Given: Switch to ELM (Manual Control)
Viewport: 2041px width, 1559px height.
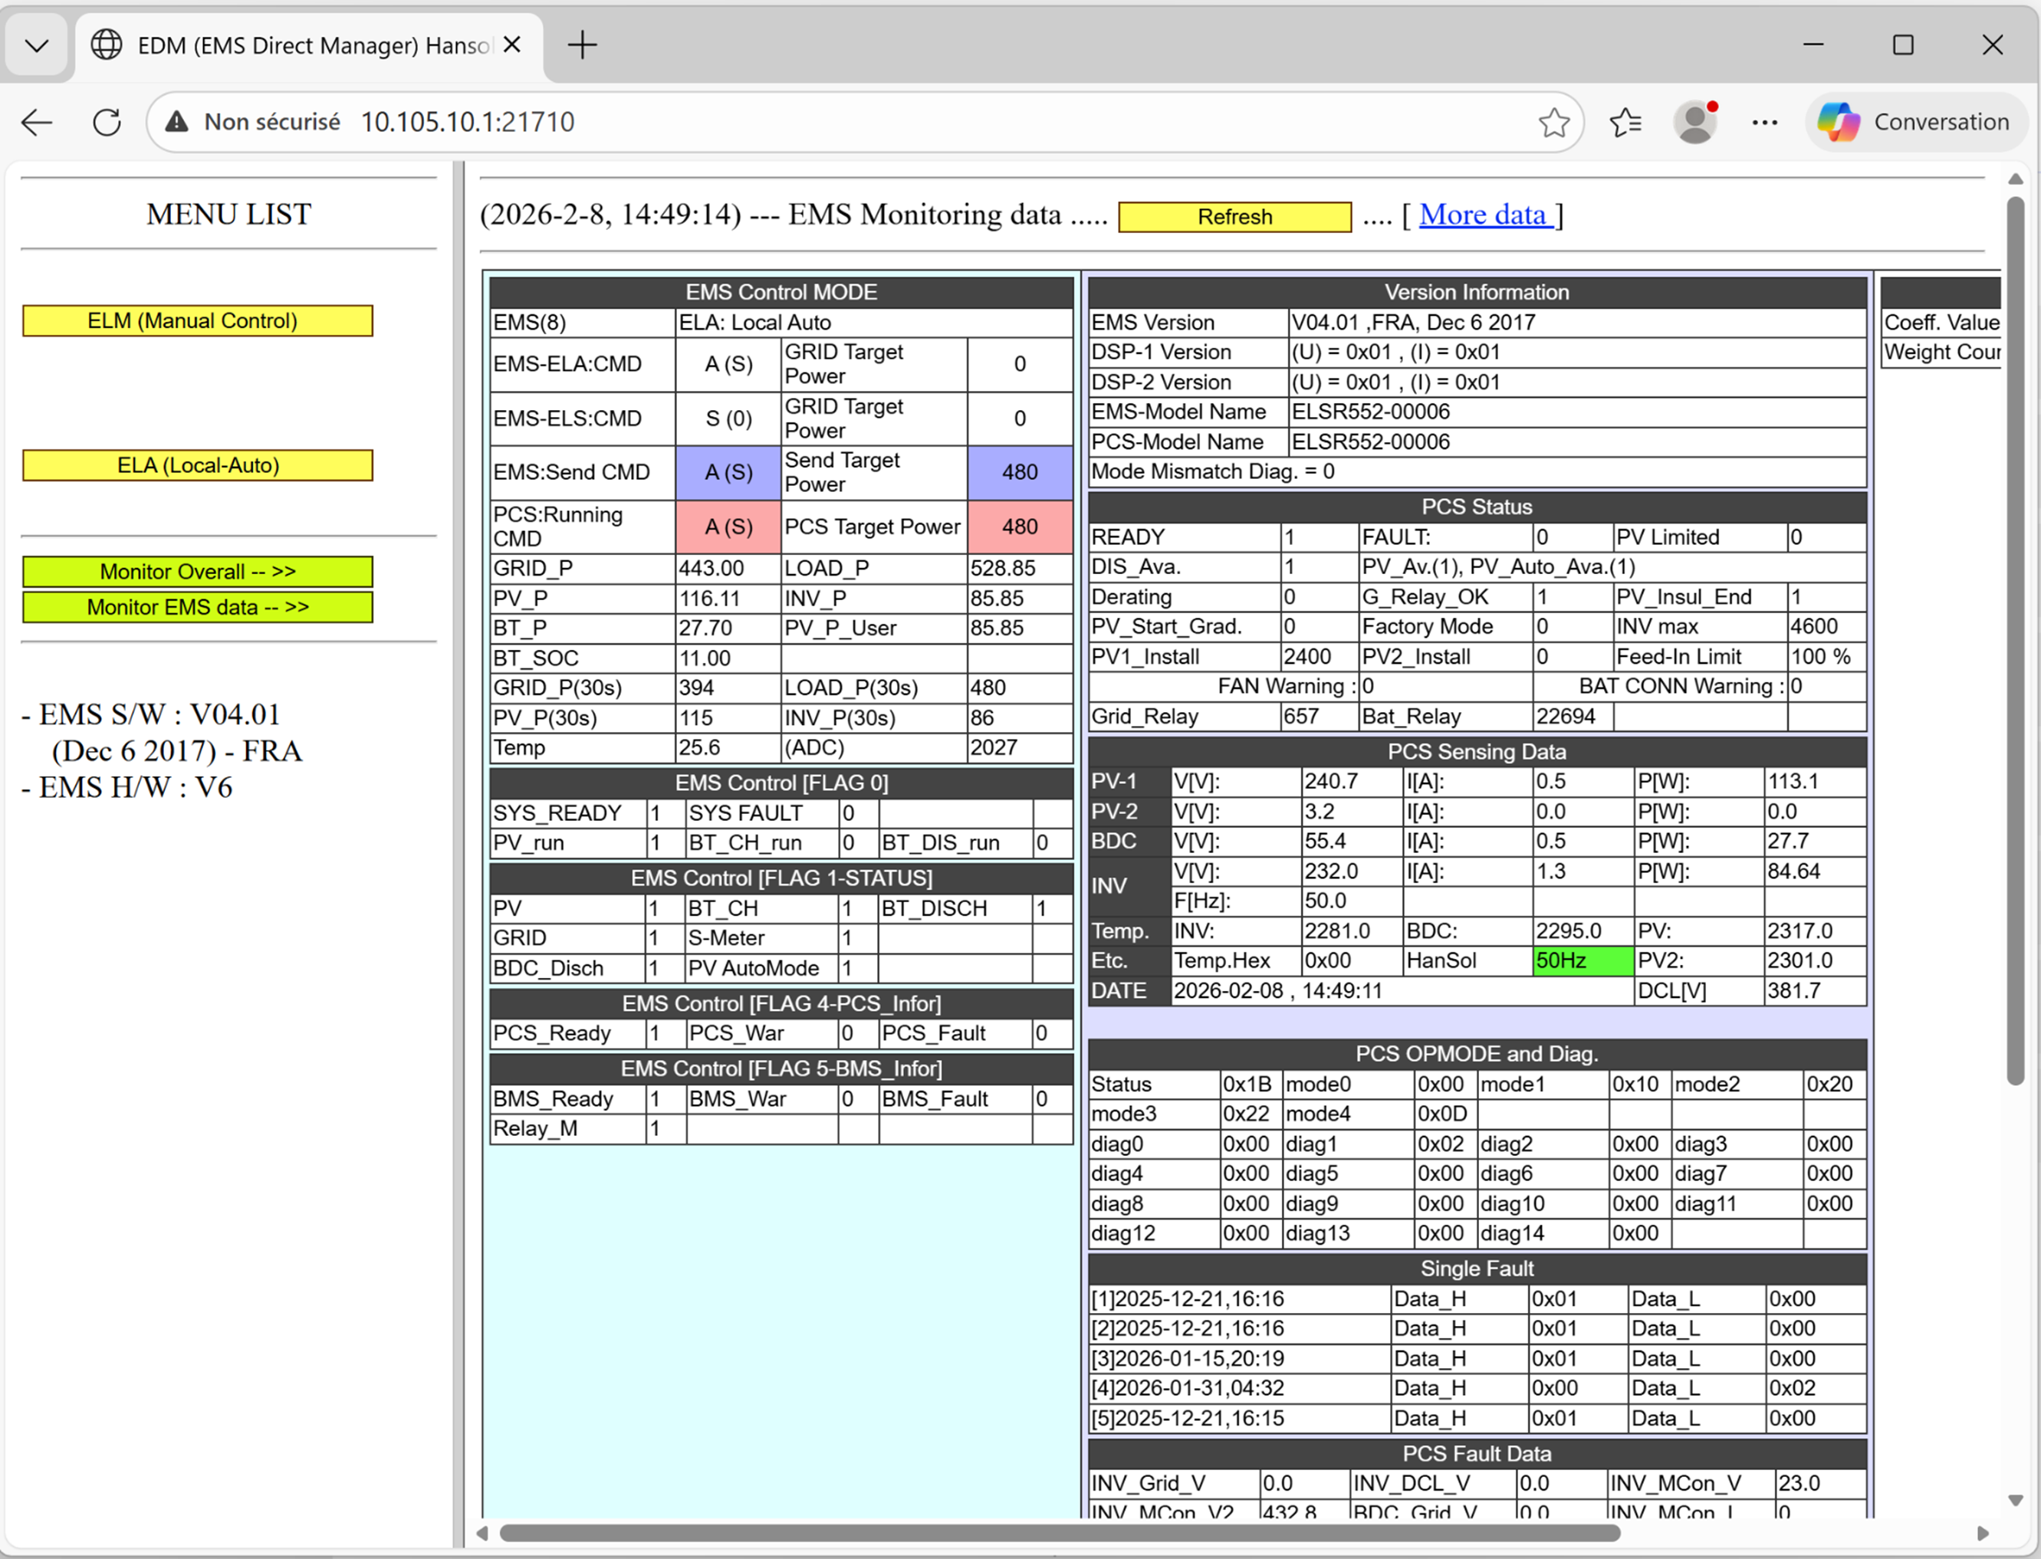Looking at the screenshot, I should point(198,321).
